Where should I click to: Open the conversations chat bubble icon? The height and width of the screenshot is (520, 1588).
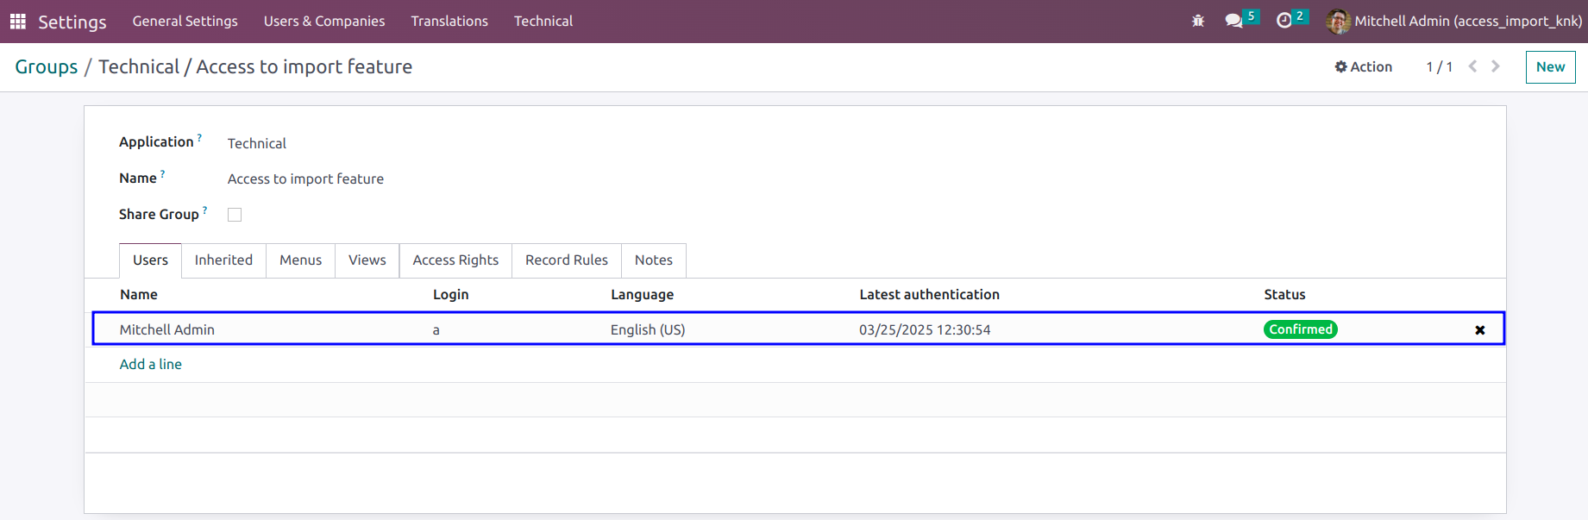[x=1233, y=21]
